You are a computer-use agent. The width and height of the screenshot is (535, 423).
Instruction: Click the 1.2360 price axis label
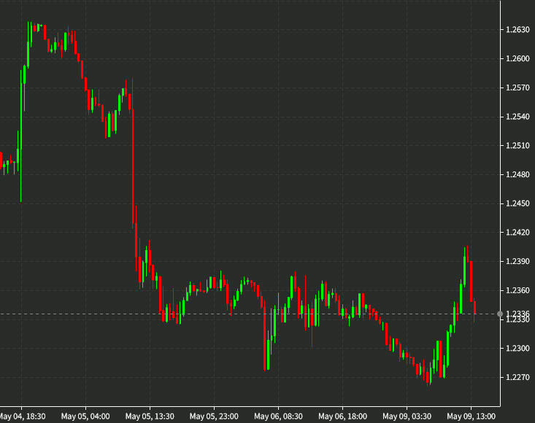coord(517,290)
